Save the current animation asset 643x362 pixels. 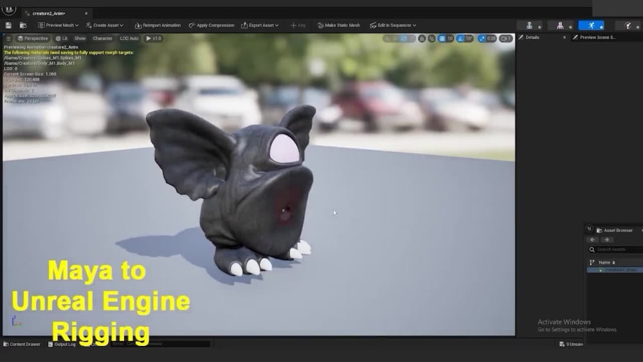pos(8,26)
